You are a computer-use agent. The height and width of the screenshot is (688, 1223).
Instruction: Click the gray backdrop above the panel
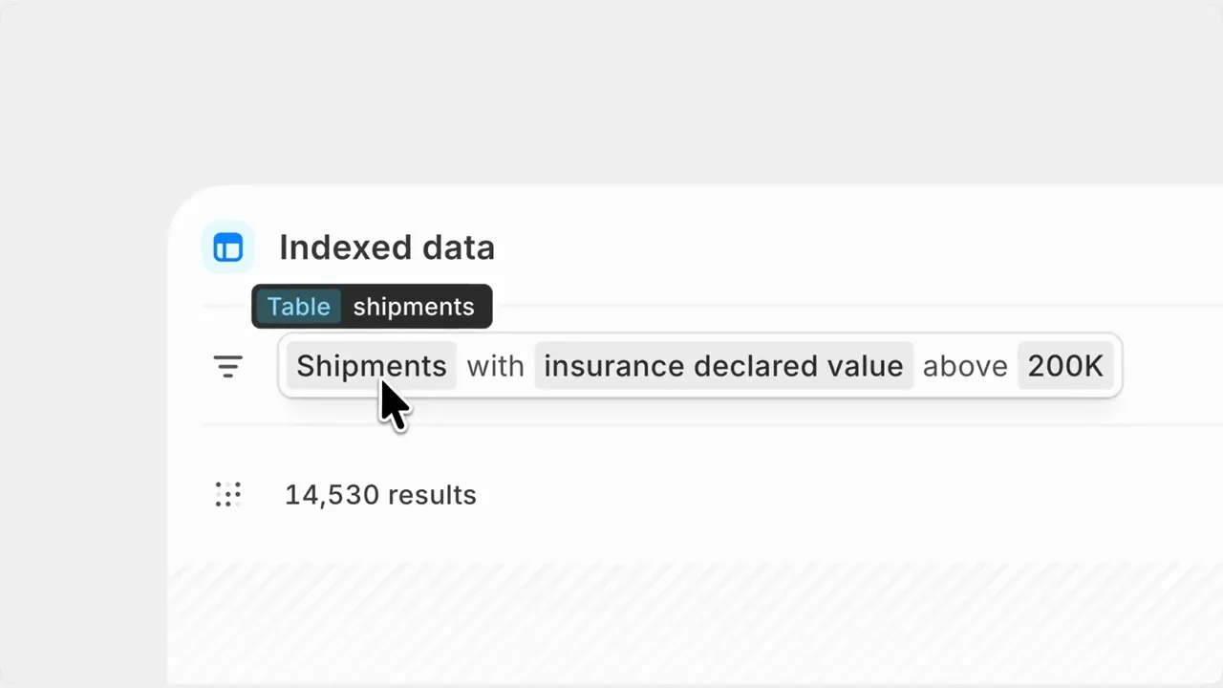611,91
